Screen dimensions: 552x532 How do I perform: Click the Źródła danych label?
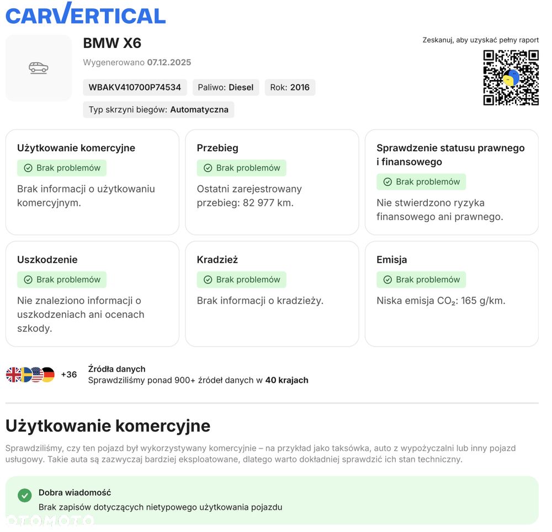116,369
